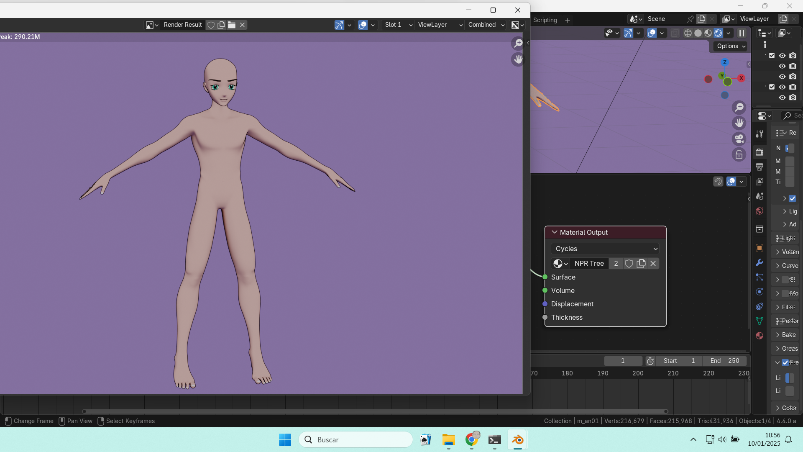Click the camera view icon in viewport
Viewport: 803px width, 452px height.
point(739,139)
